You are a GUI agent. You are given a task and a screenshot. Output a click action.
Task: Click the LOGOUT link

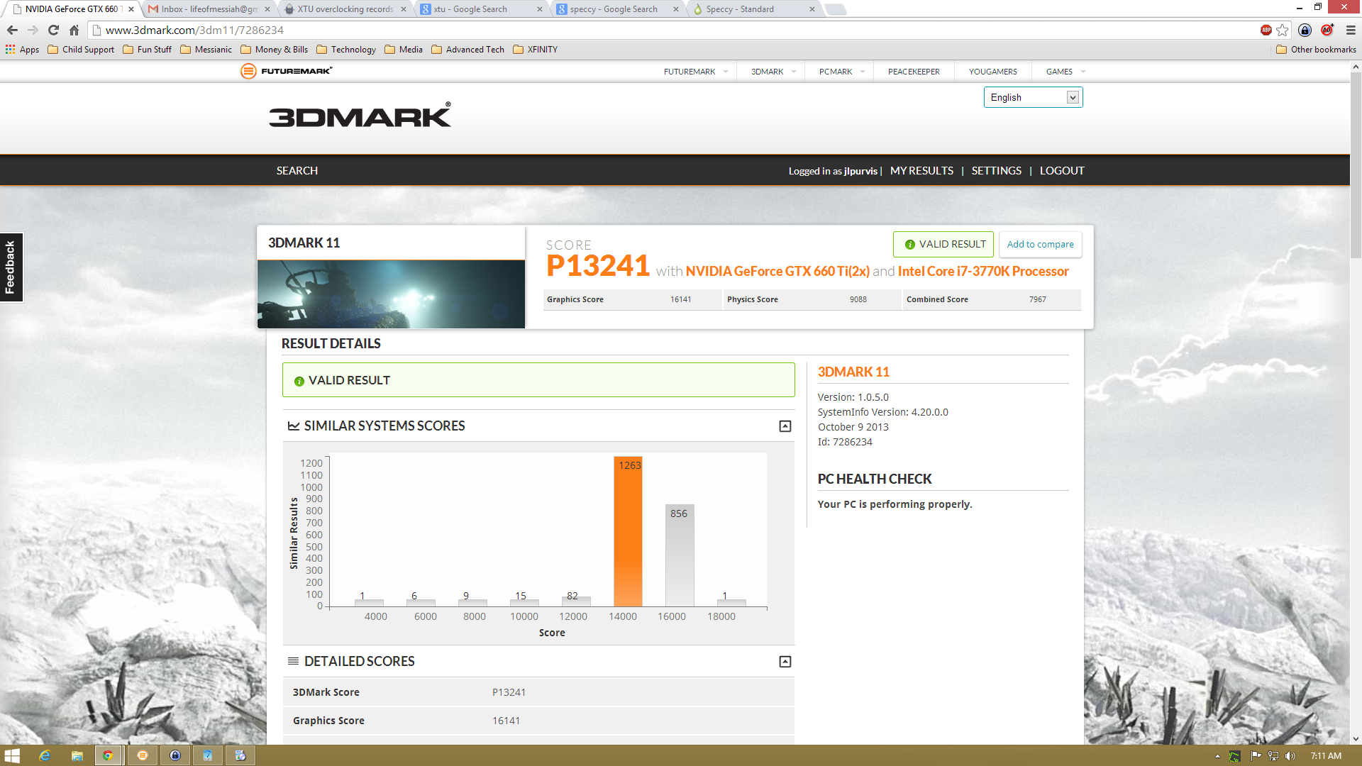point(1062,171)
